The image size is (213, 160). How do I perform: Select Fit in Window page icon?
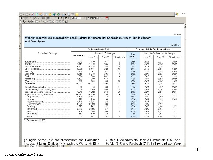[91, 18]
